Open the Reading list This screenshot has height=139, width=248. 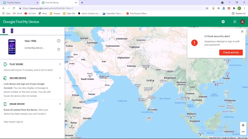click(x=239, y=13)
